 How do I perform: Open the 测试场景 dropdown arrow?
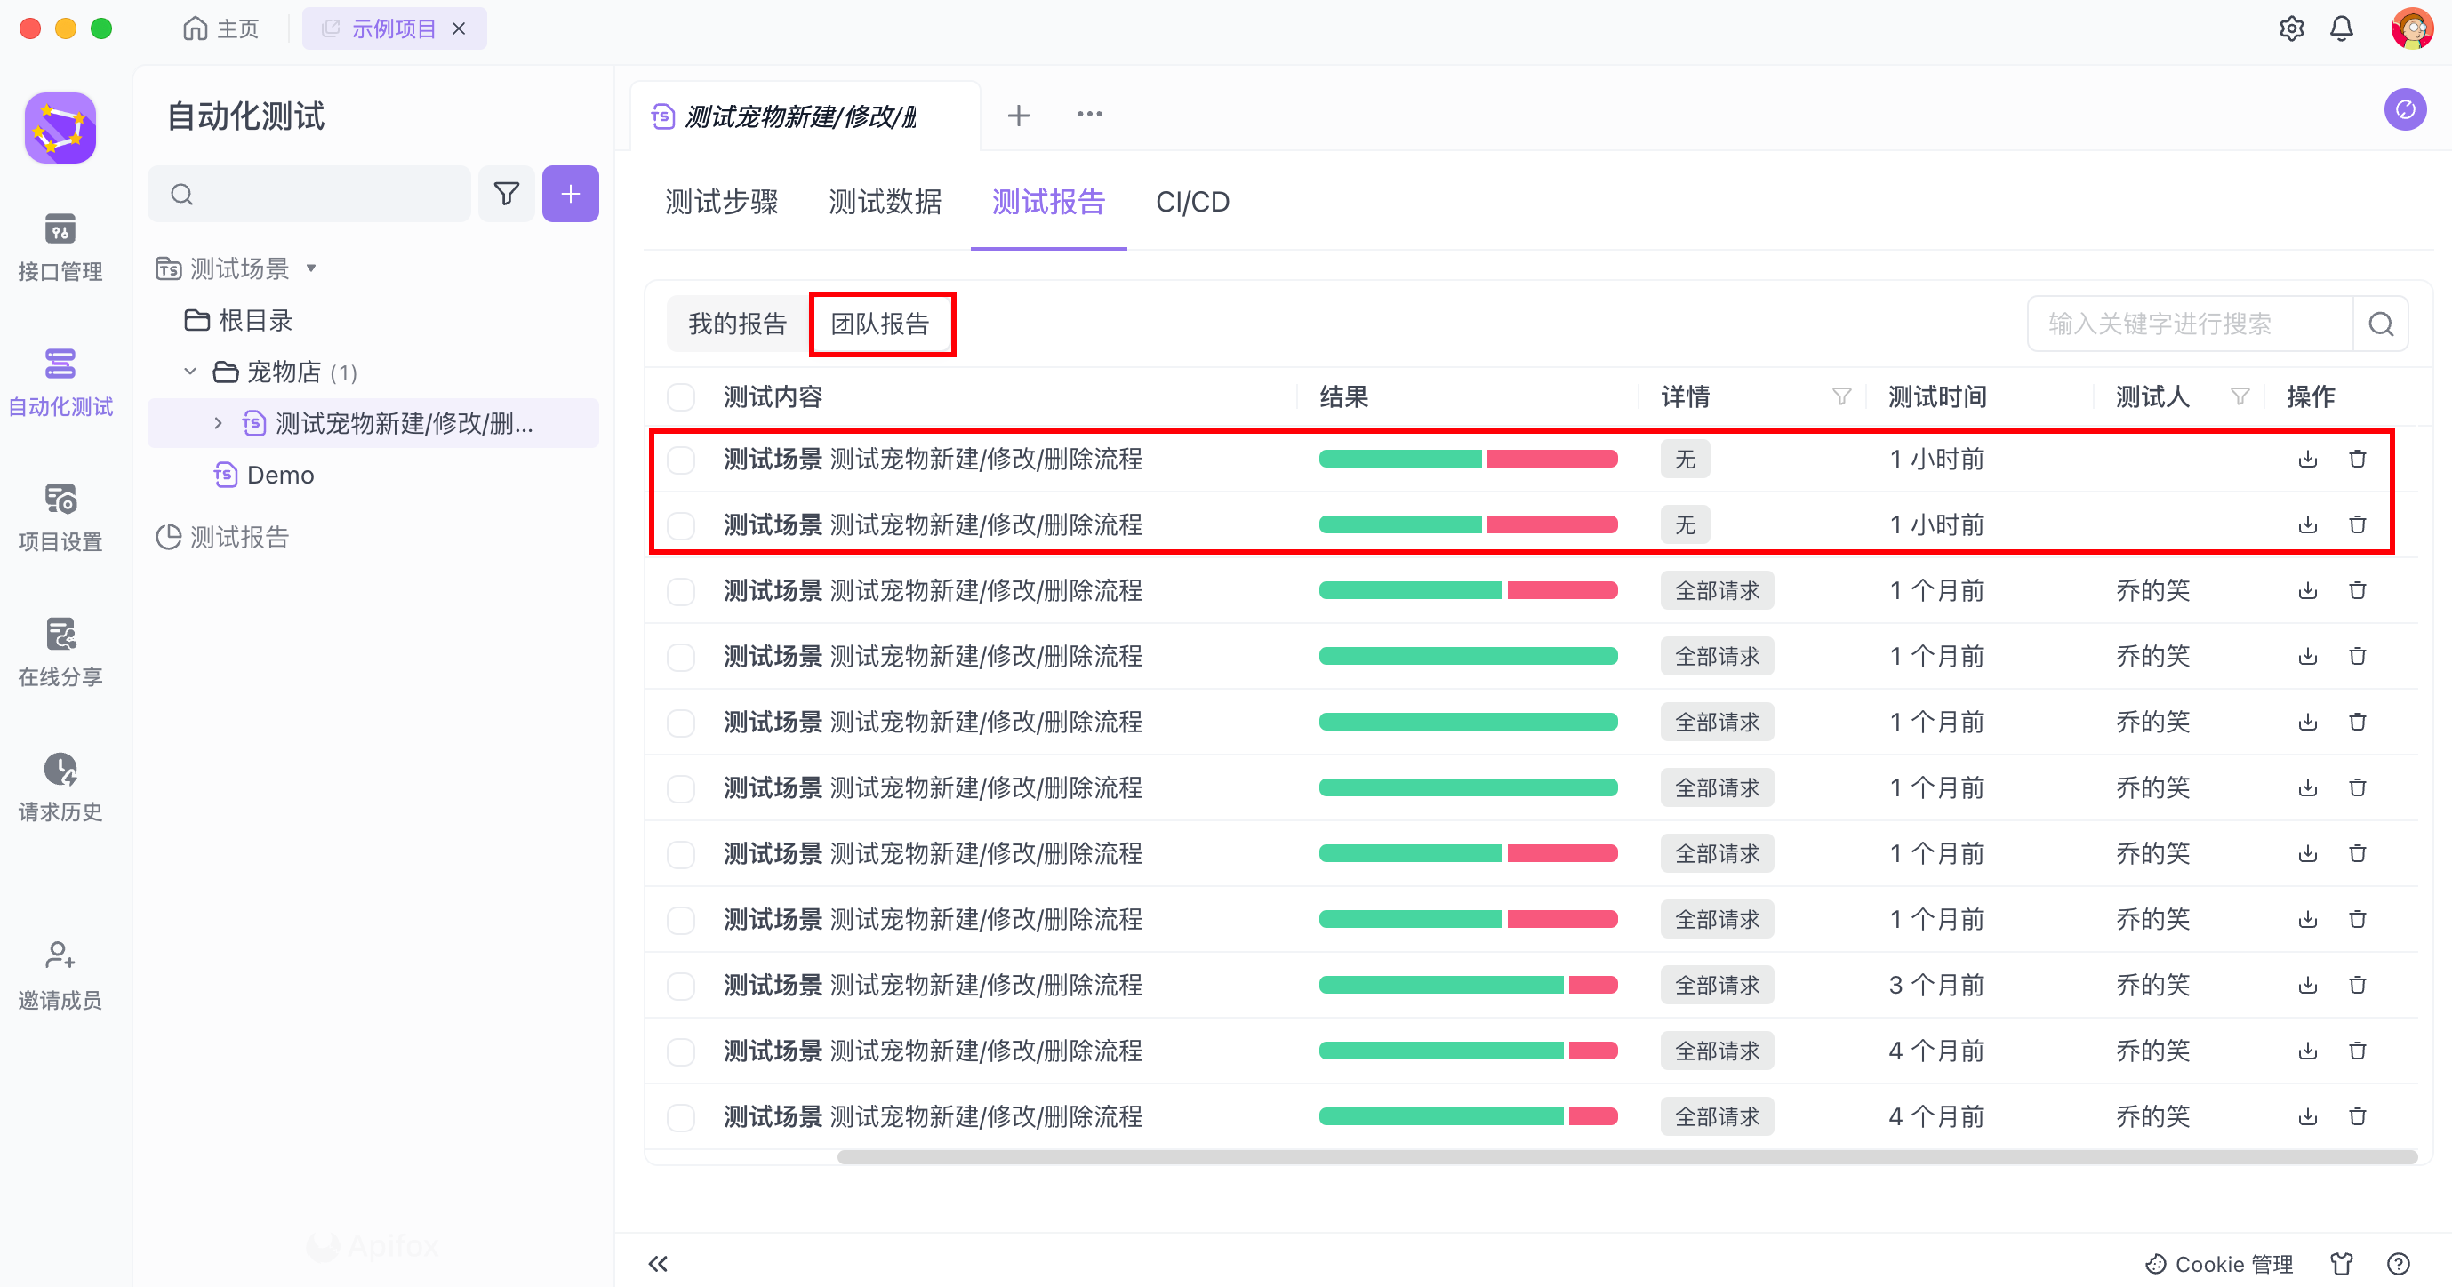coord(311,268)
